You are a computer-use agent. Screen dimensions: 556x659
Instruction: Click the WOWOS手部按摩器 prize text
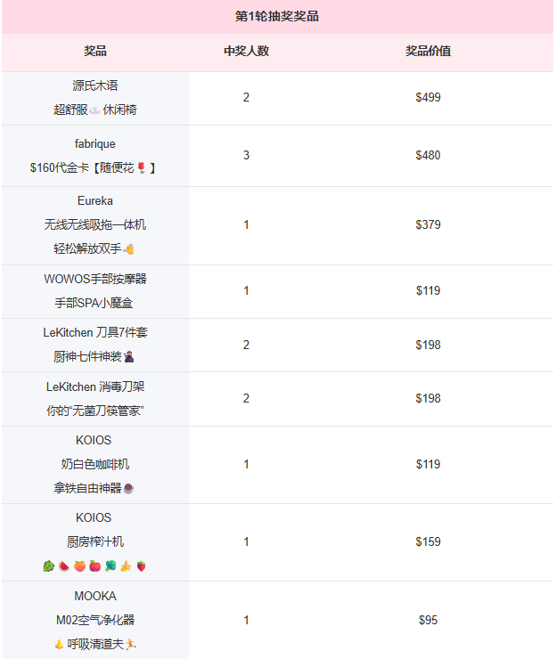[x=95, y=279]
